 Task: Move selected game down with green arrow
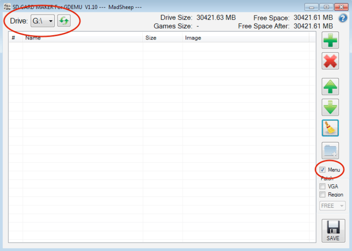(x=330, y=107)
